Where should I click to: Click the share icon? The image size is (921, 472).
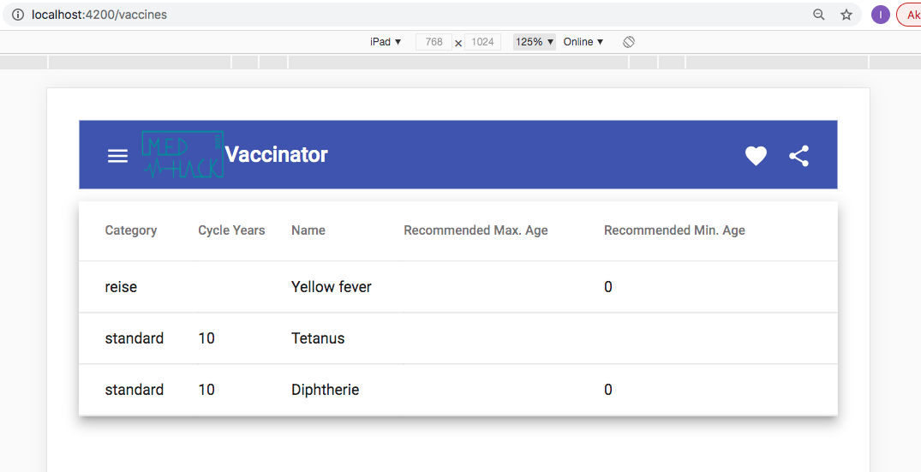[x=798, y=156]
